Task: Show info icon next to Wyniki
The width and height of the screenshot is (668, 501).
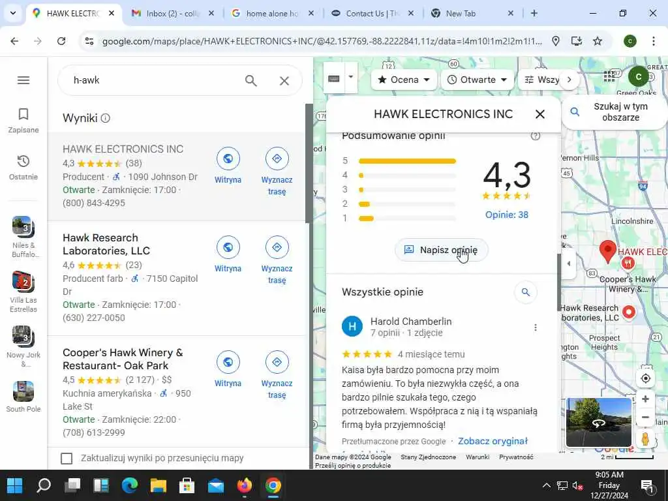Action: (106, 118)
